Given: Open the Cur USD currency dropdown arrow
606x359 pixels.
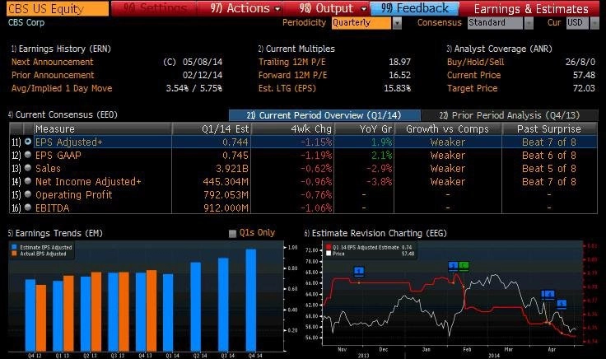Looking at the screenshot, I should [594, 23].
